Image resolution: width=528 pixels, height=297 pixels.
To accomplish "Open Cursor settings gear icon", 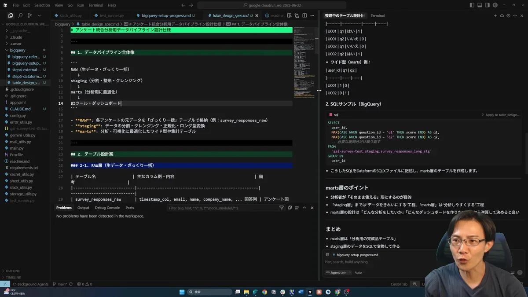I will [x=496, y=5].
